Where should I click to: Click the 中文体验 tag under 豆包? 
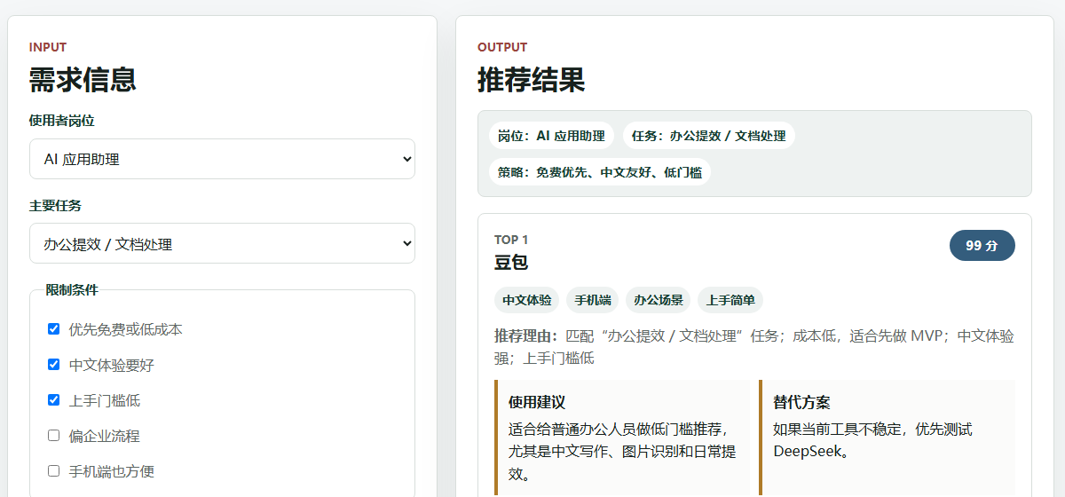[x=527, y=300]
